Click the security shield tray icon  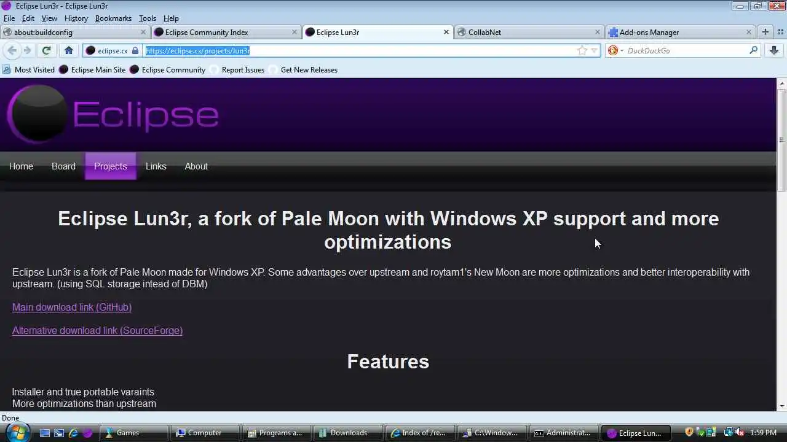(x=689, y=433)
